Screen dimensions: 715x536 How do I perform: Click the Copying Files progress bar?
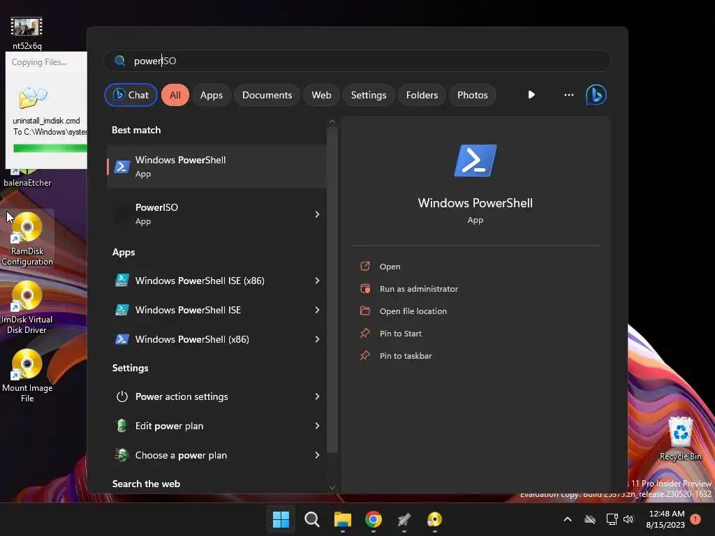tap(50, 148)
